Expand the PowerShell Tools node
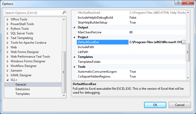This screenshot has width=196, height=114. [7, 24]
